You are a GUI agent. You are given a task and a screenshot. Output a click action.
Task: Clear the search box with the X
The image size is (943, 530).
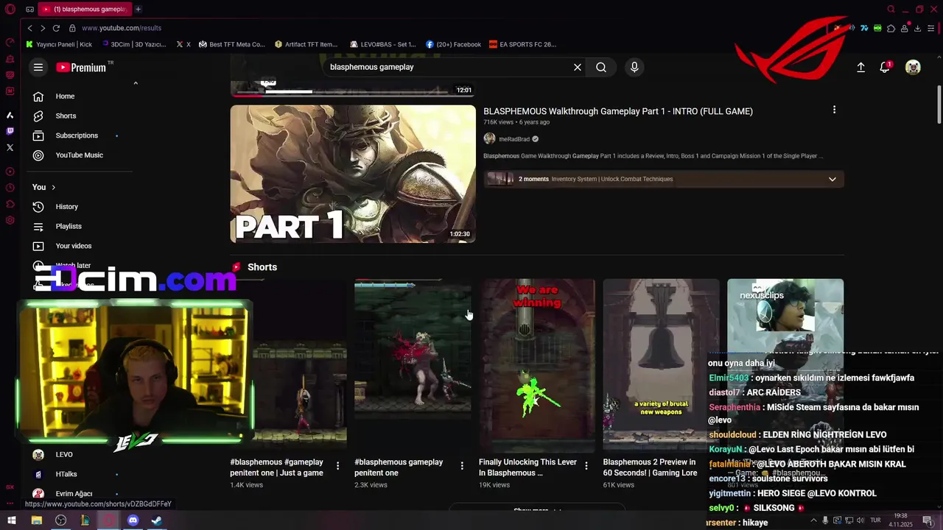578,67
